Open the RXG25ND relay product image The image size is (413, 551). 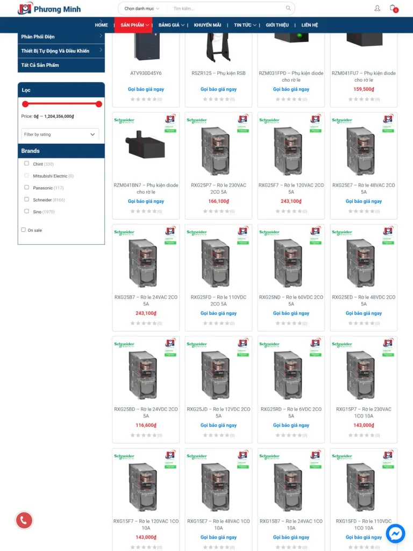289,263
